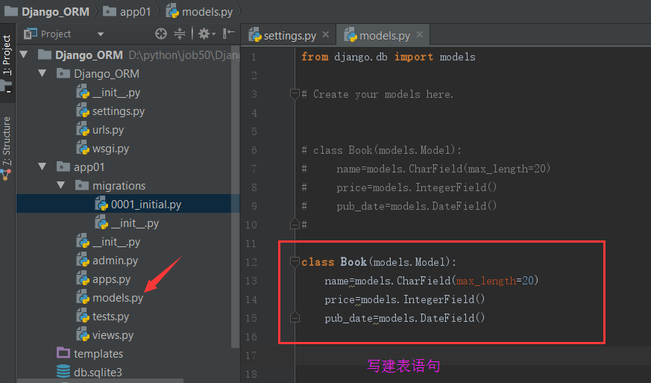Click the Python file icon of urls.py
Screen dimensions: 651x383
(x=83, y=130)
